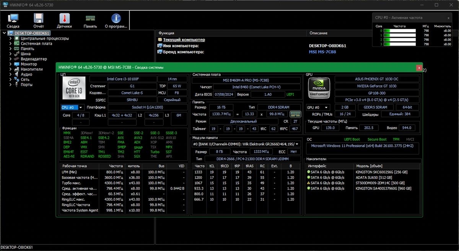The height and width of the screenshot is (251, 459).
Task: Click the computer icon next to Имя компьютера
Action: 160,46
